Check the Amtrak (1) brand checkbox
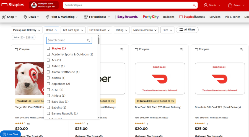This screenshot has width=249, height=137. (x=48, y=78)
